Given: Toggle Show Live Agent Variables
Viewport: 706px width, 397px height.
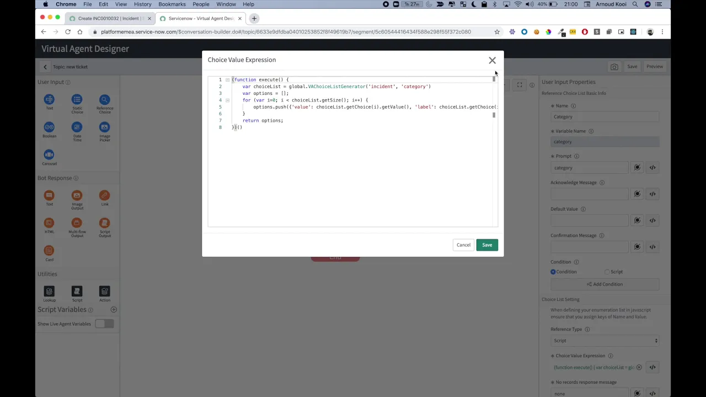Looking at the screenshot, I should 105,324.
